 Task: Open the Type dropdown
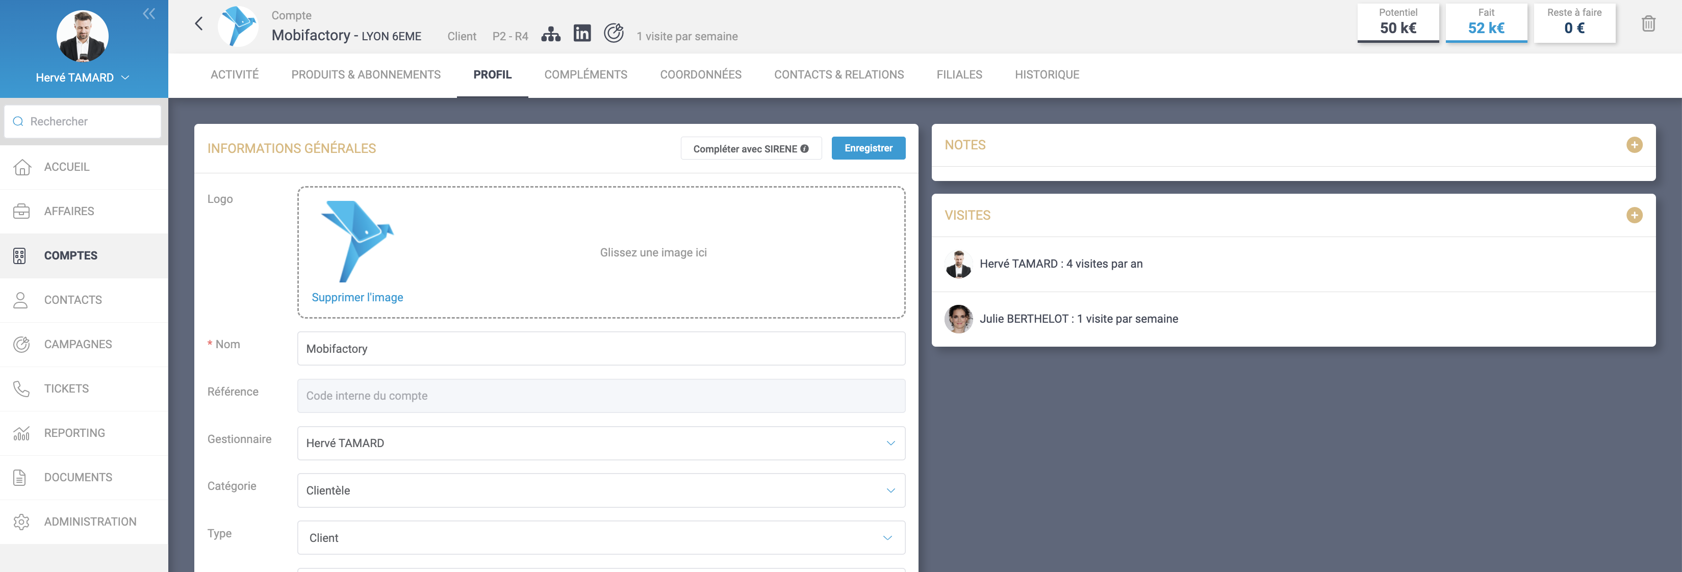click(601, 537)
